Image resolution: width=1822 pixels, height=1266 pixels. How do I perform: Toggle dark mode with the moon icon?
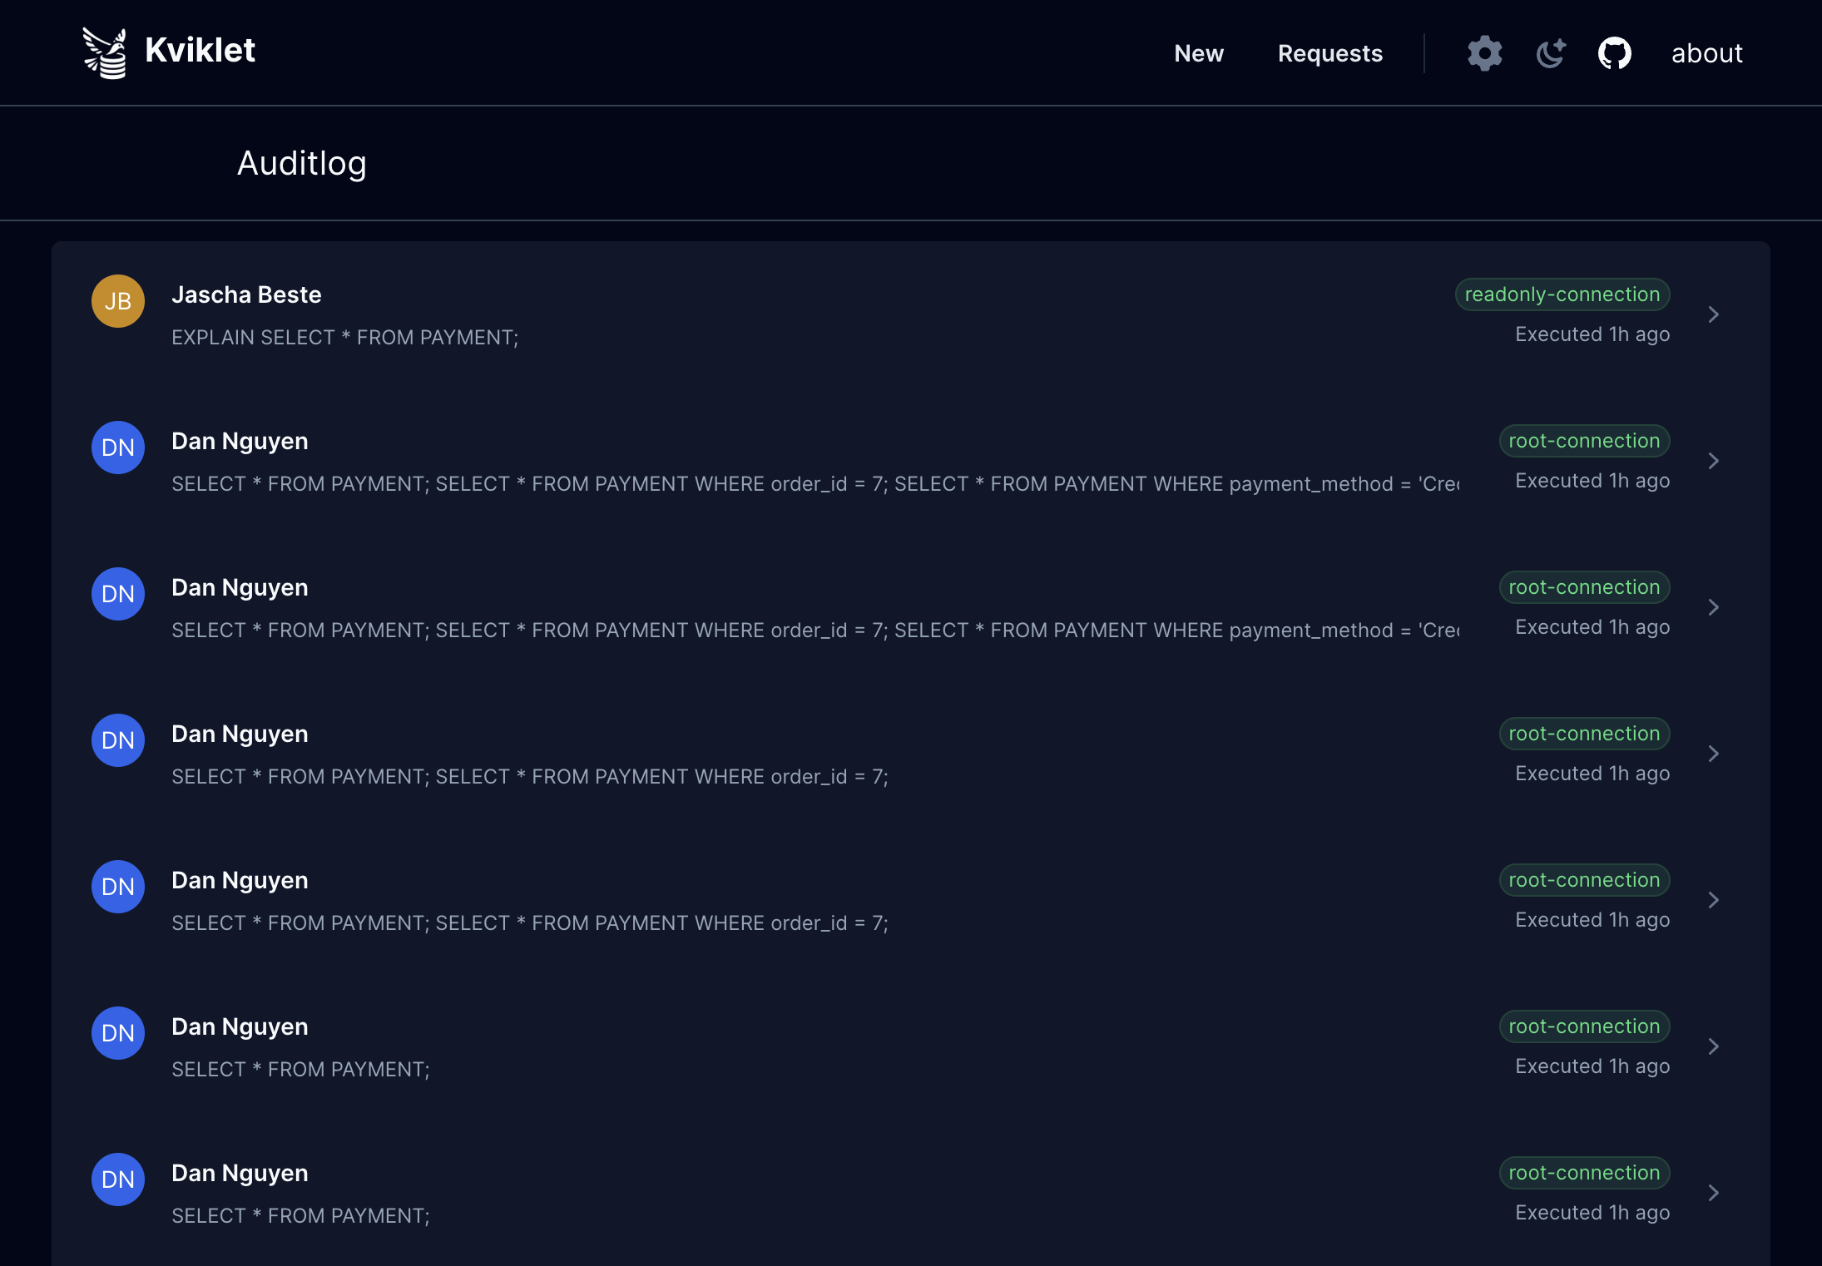(x=1550, y=52)
